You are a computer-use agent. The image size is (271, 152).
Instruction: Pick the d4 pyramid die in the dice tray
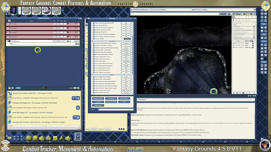[x=61, y=138]
